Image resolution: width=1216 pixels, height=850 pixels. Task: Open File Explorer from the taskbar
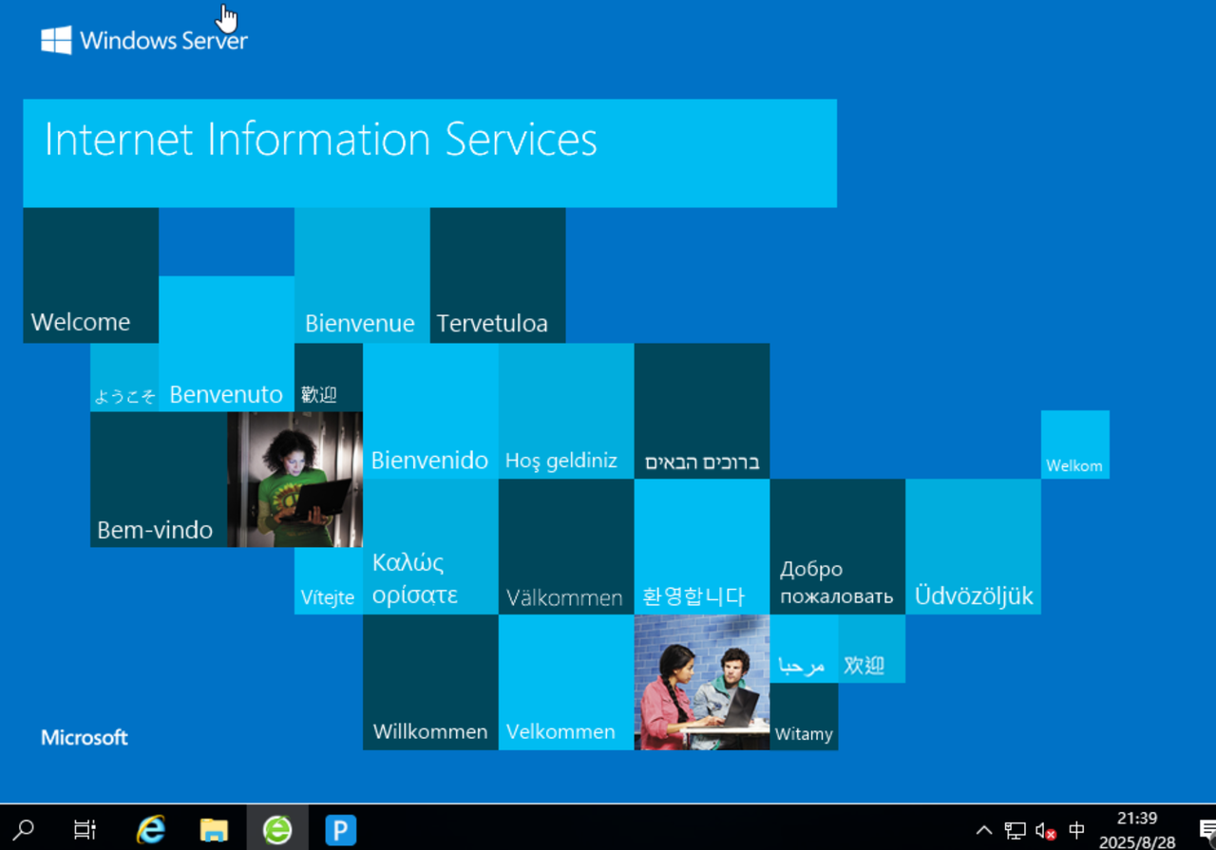coord(214,829)
